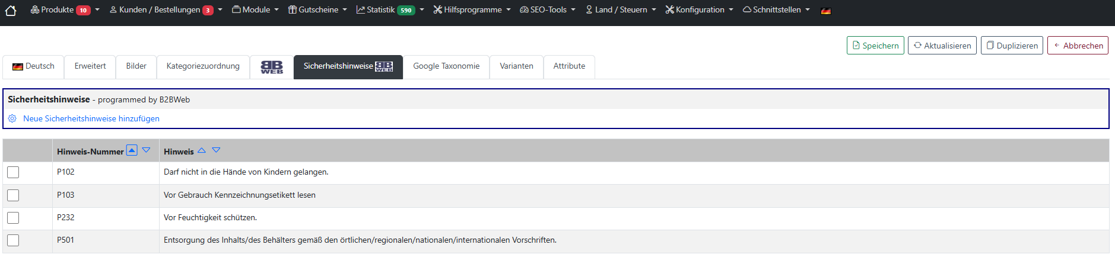
Task: Expand the Konfiguration menu
Action: coord(699,10)
